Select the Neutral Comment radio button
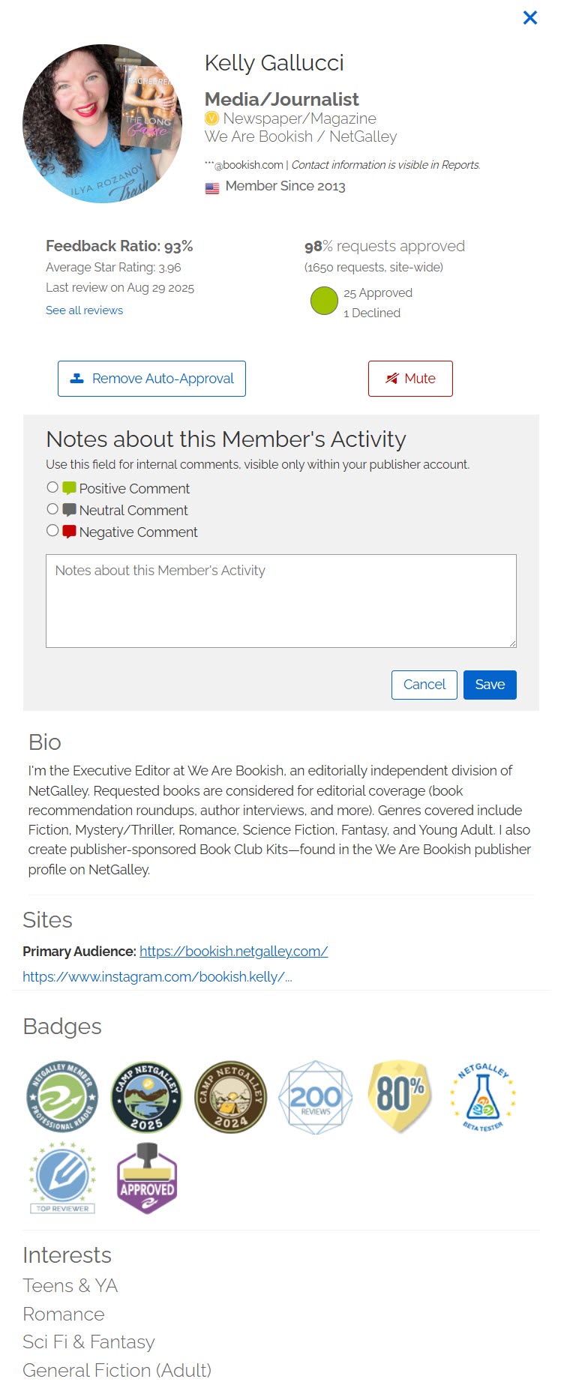This screenshot has width=561, height=1385. point(52,509)
